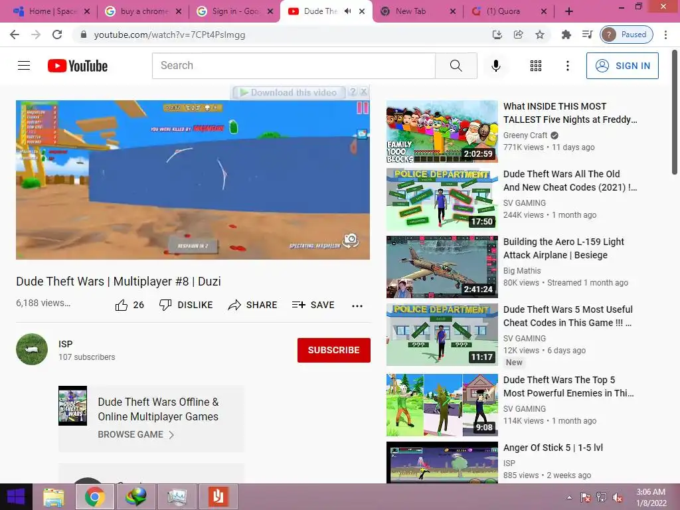Open ISP channel name link
This screenshot has height=510, width=680.
pos(66,344)
